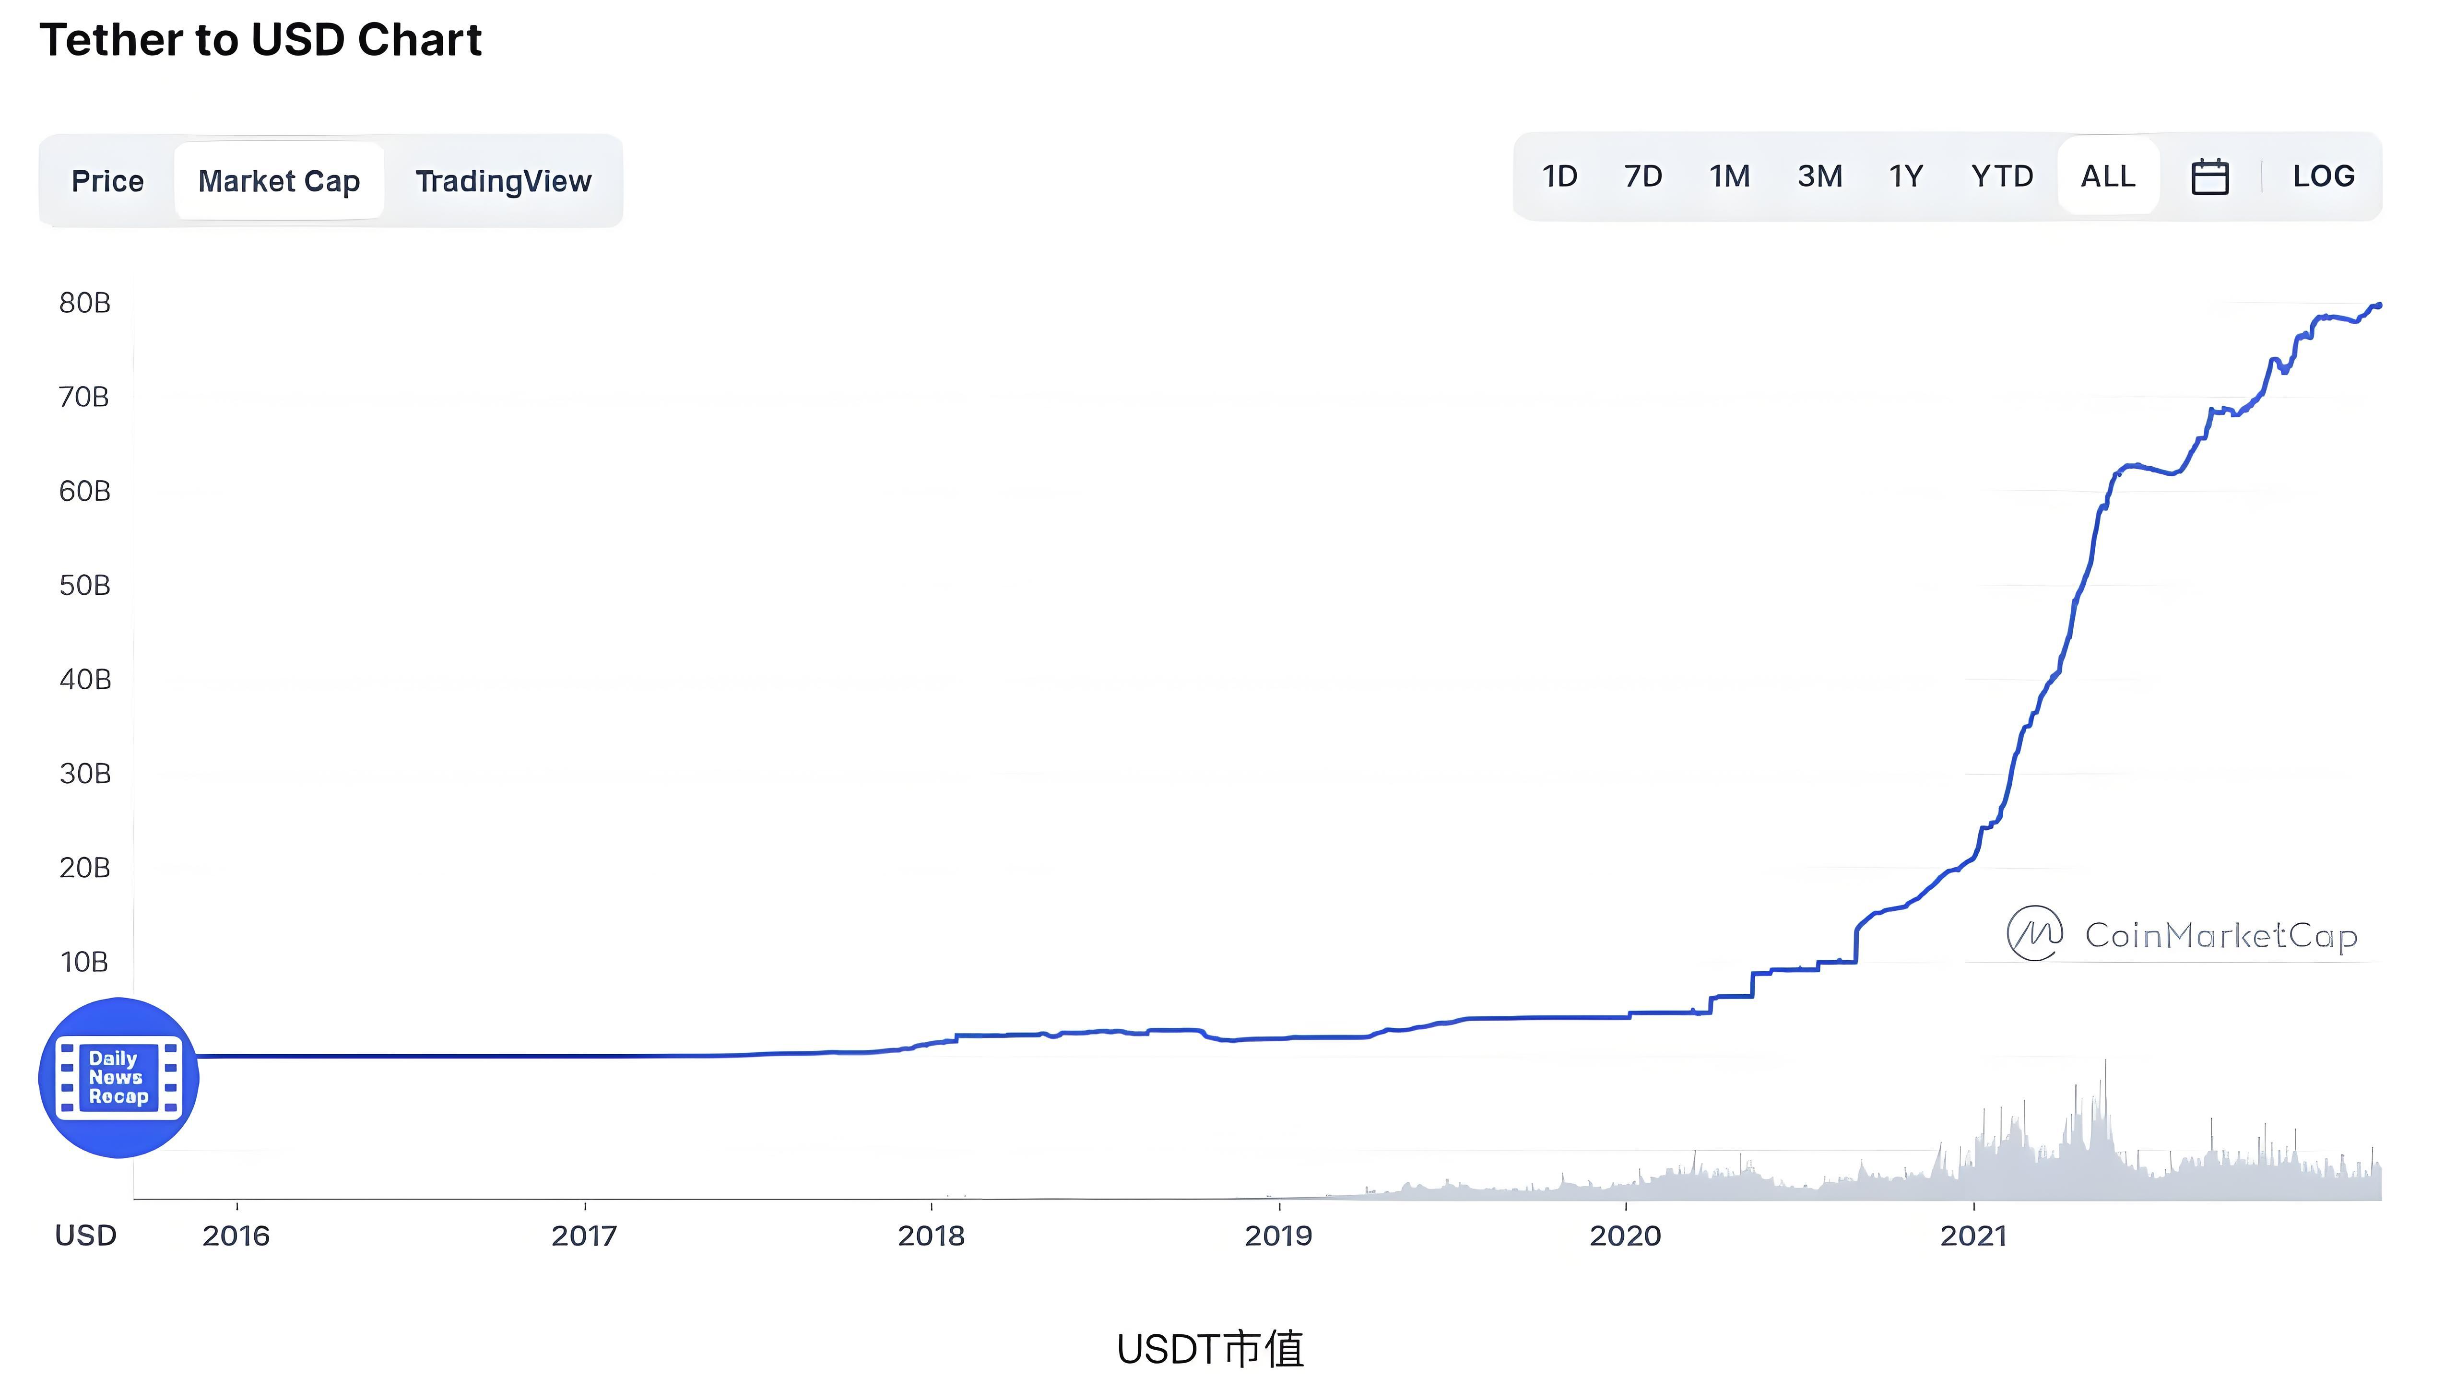The image size is (2456, 1389).
Task: Open the calendar date range picker
Action: [x=2209, y=177]
